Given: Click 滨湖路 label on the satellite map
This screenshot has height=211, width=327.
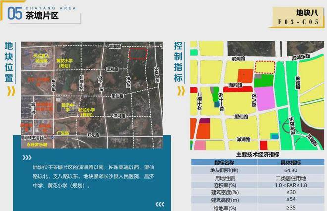Looking at the screenshot, I should click(x=115, y=46).
